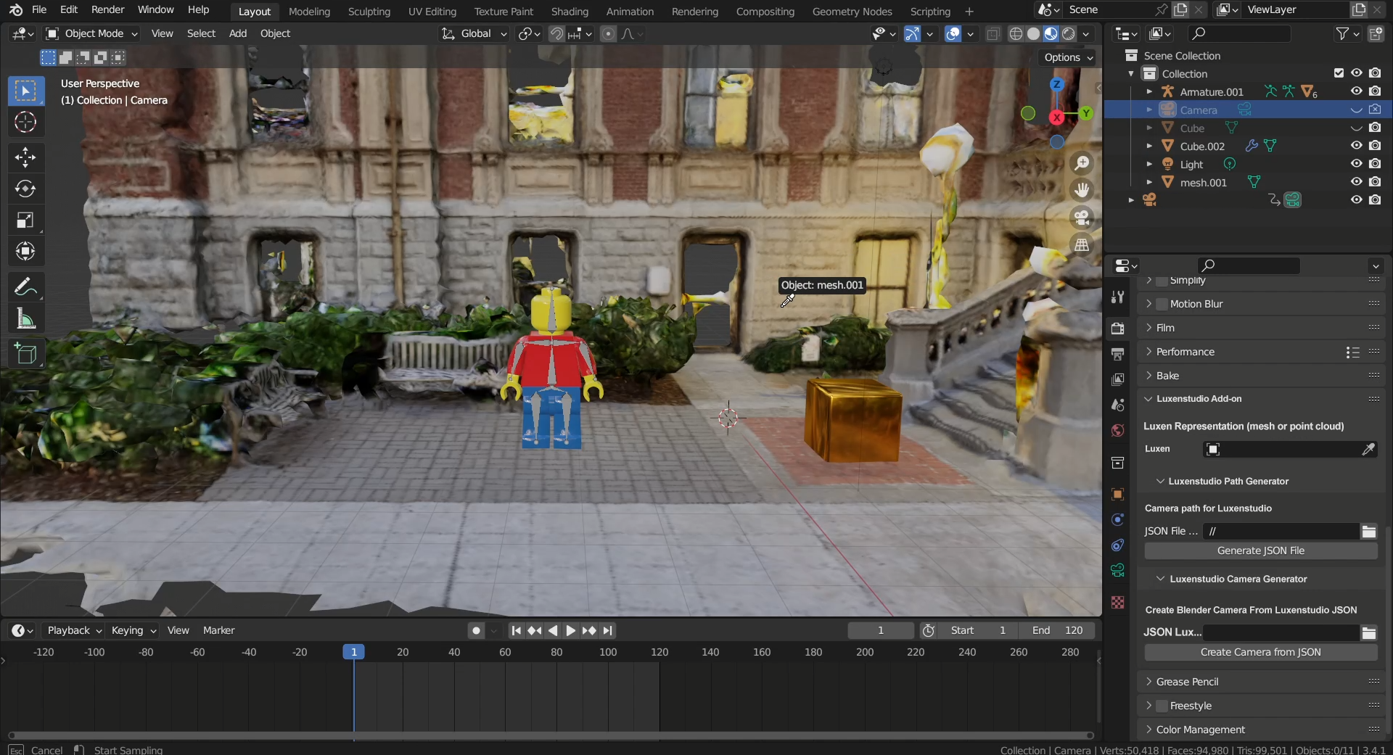Expand the Amature.001 tree item

[1149, 92]
